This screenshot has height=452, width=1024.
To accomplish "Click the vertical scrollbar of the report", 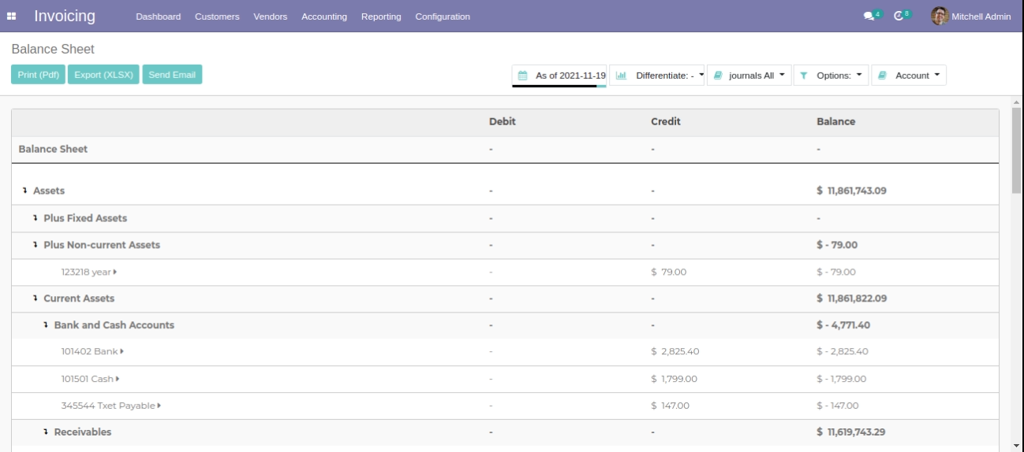I will (1016, 150).
